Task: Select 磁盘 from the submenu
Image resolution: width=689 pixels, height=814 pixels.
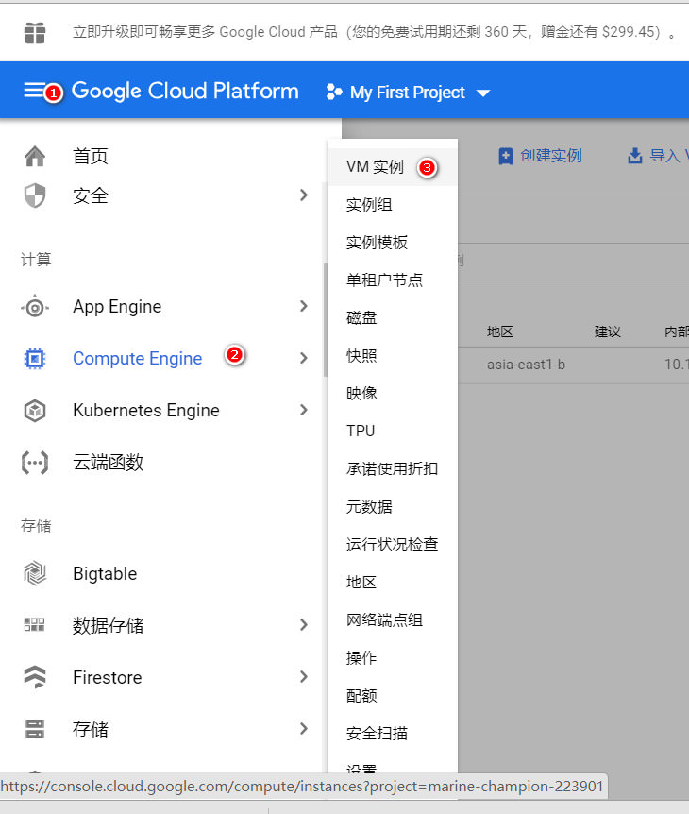Action: click(393, 317)
